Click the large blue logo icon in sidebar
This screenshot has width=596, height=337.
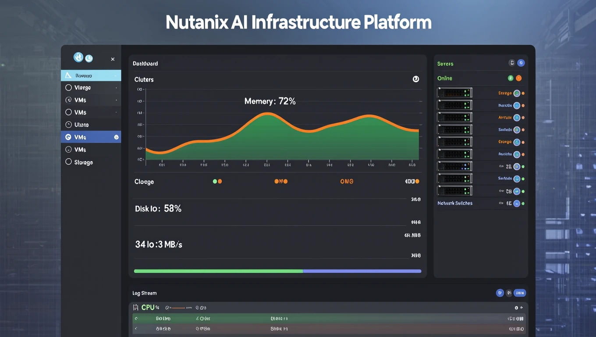[x=78, y=57]
